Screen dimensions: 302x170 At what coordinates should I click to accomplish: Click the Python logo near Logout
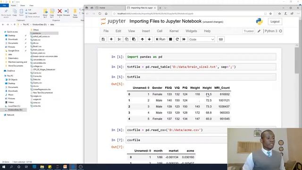259,21
